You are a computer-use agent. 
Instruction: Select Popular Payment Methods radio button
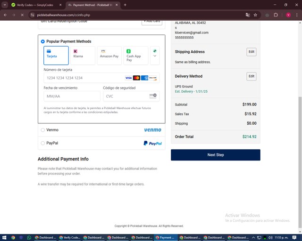(x=43, y=41)
